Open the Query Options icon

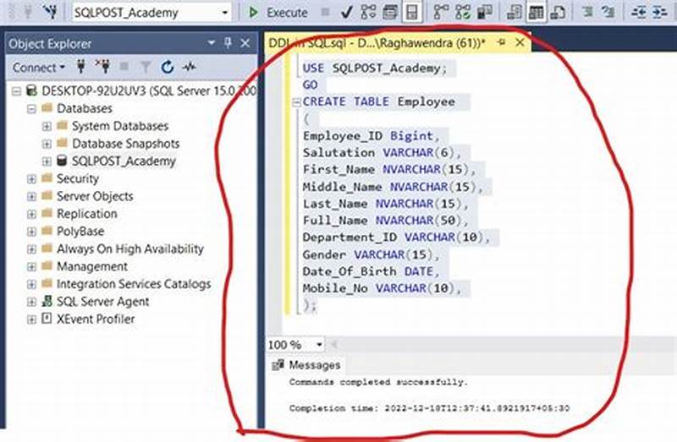pos(390,13)
